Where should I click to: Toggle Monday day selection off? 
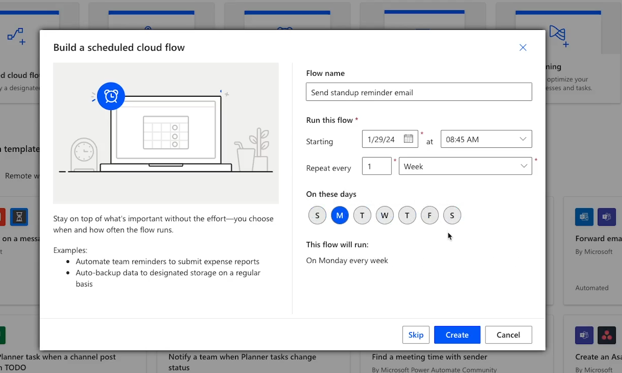(x=340, y=215)
